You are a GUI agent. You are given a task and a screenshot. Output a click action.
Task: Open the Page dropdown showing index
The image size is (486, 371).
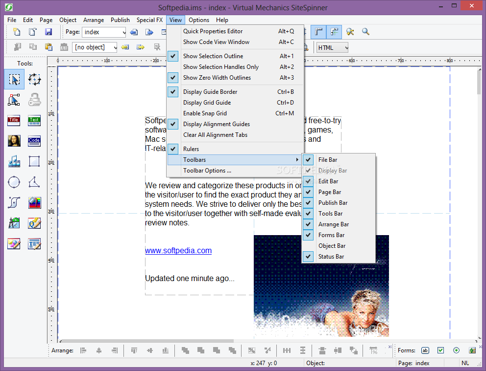click(x=104, y=32)
